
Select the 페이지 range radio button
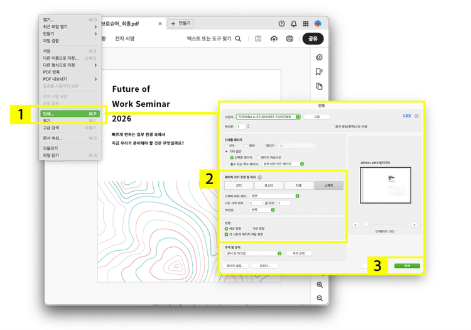[263, 146]
